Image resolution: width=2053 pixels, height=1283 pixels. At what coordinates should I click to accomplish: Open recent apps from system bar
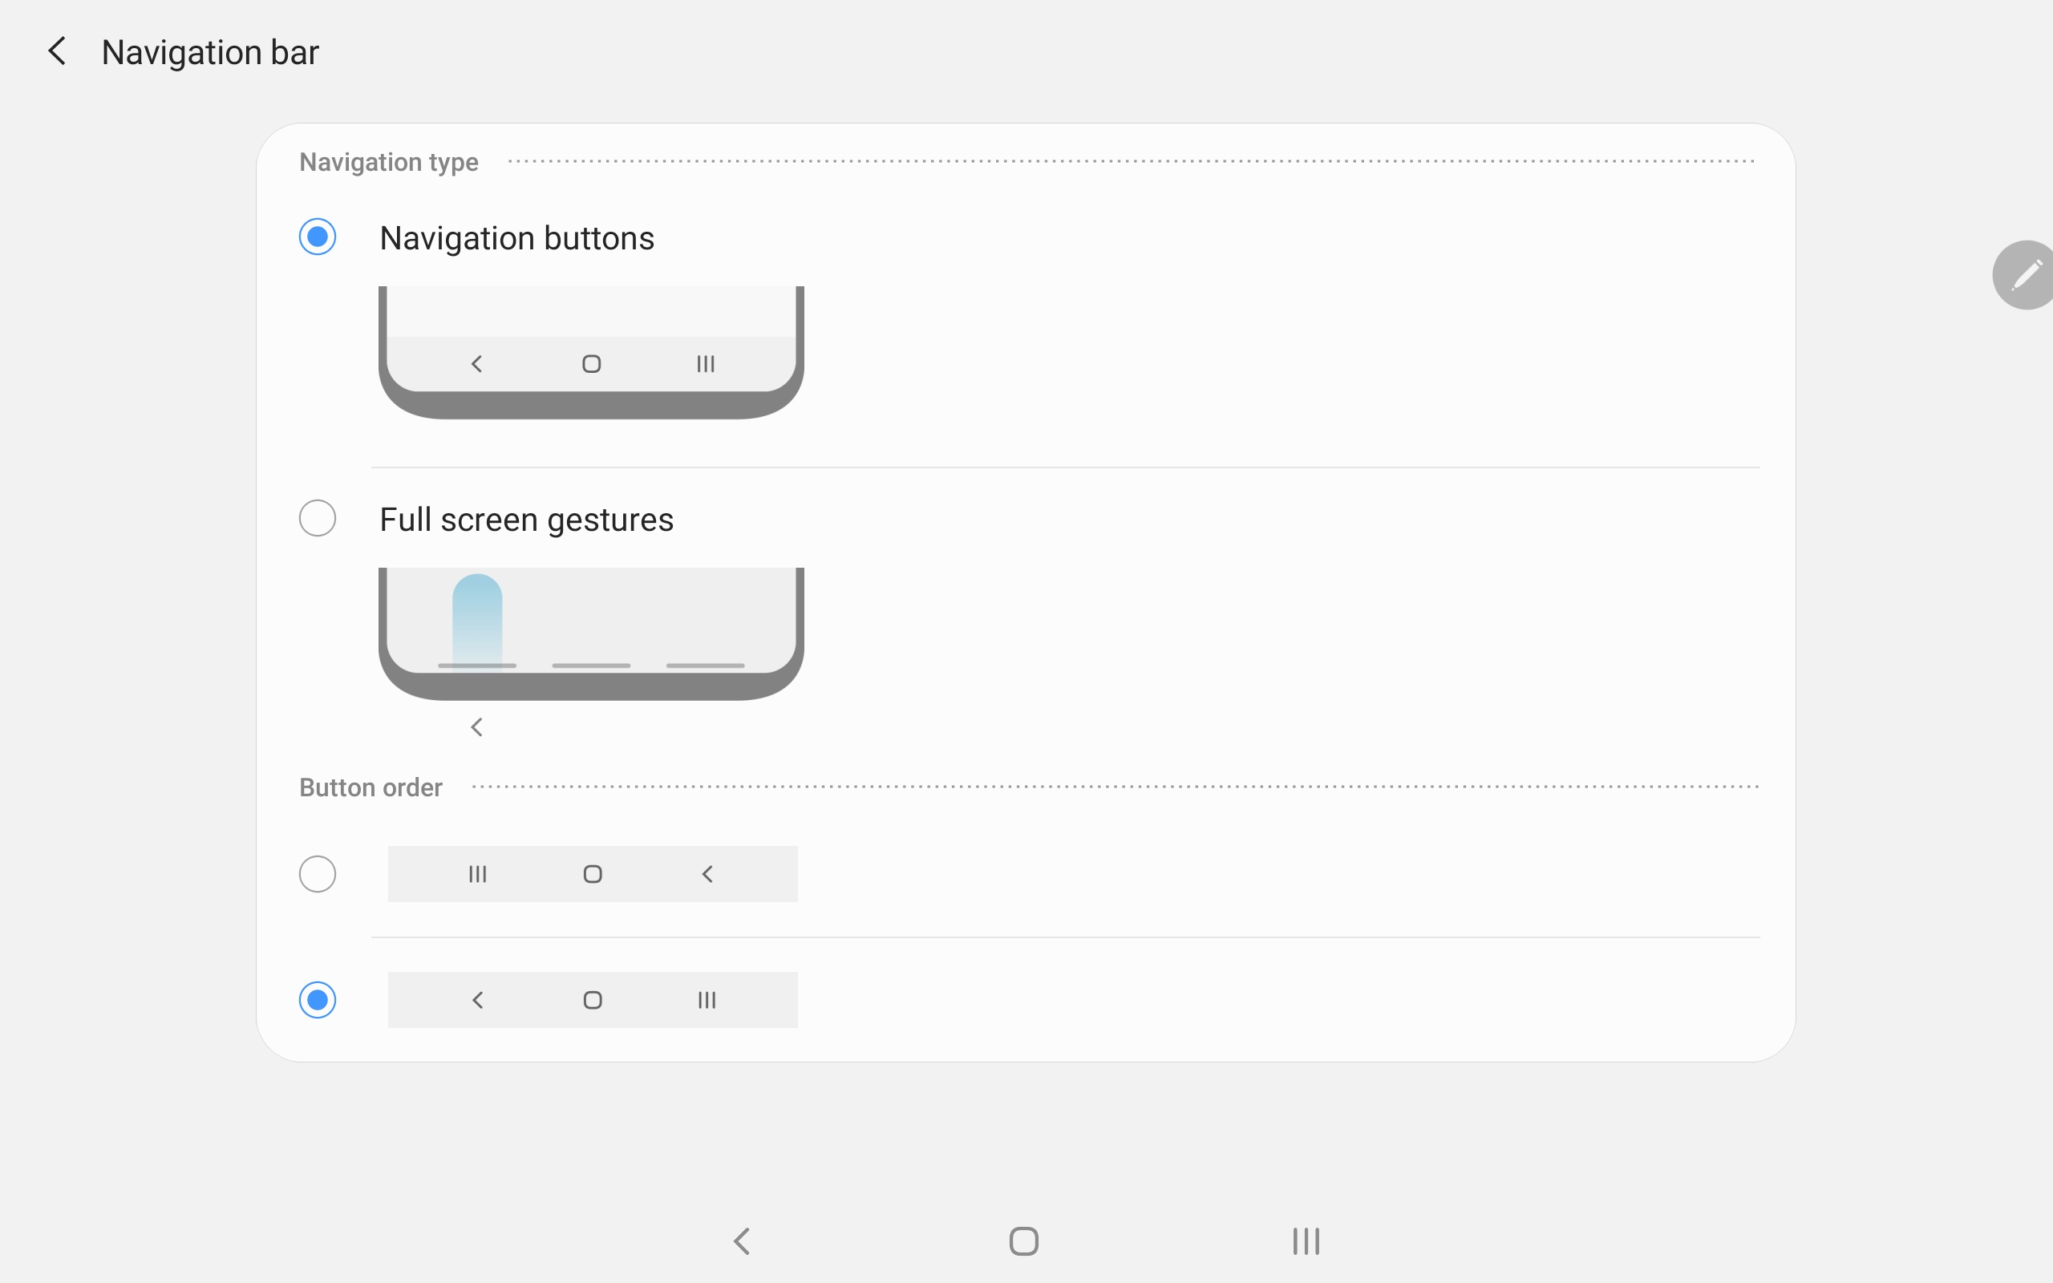(x=1306, y=1241)
